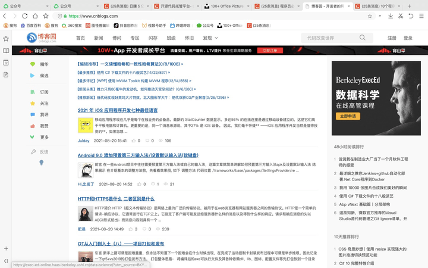Click the search magnifier icon
The image size is (428, 268).
click(x=362, y=38)
